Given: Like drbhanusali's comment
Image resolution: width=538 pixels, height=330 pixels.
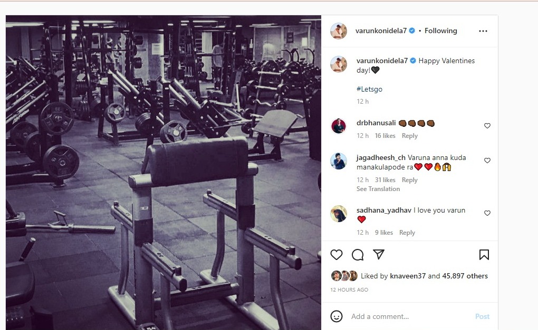Looking at the screenshot, I should [x=487, y=126].
